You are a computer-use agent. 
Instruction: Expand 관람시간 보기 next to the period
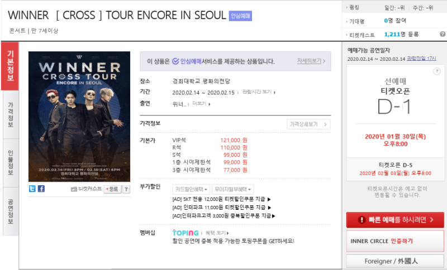click(x=259, y=92)
